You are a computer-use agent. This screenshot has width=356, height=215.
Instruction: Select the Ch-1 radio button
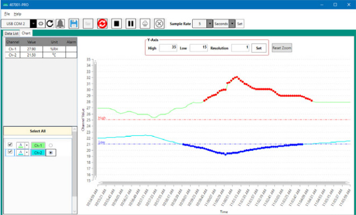51,145
